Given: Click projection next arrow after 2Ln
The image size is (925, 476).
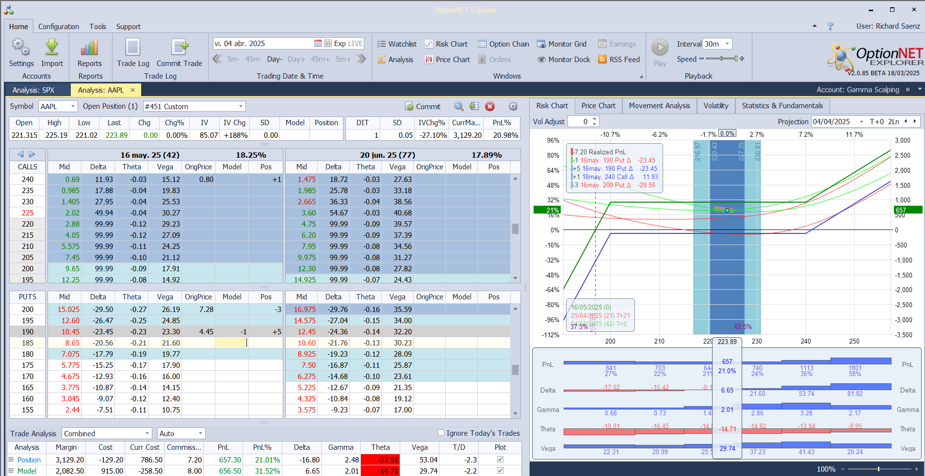Looking at the screenshot, I should click(x=915, y=121).
